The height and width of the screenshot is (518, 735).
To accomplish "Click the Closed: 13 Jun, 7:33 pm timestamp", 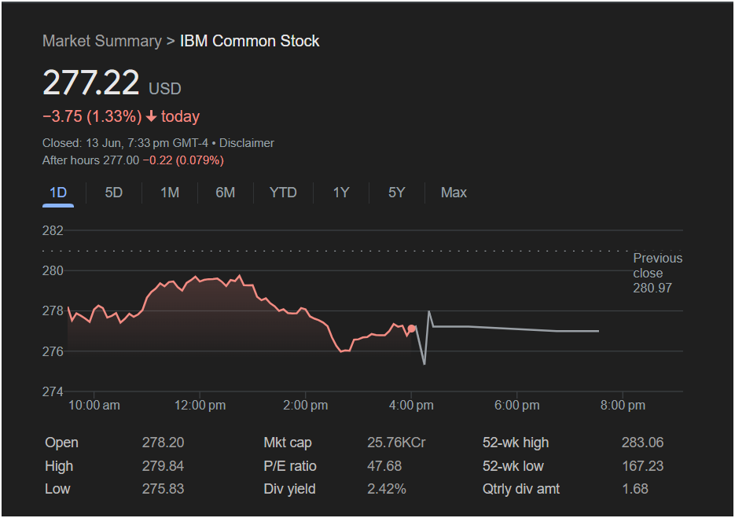I will (125, 143).
